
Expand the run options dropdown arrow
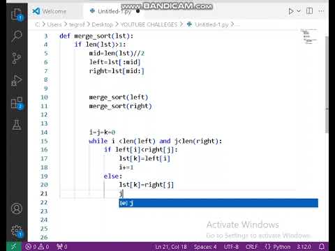click(299, 11)
